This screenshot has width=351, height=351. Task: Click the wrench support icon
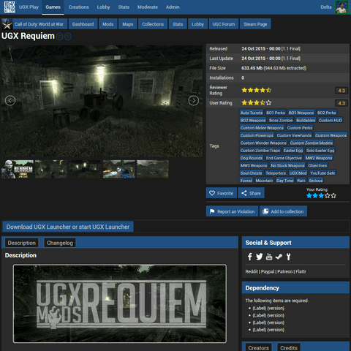[x=288, y=257]
